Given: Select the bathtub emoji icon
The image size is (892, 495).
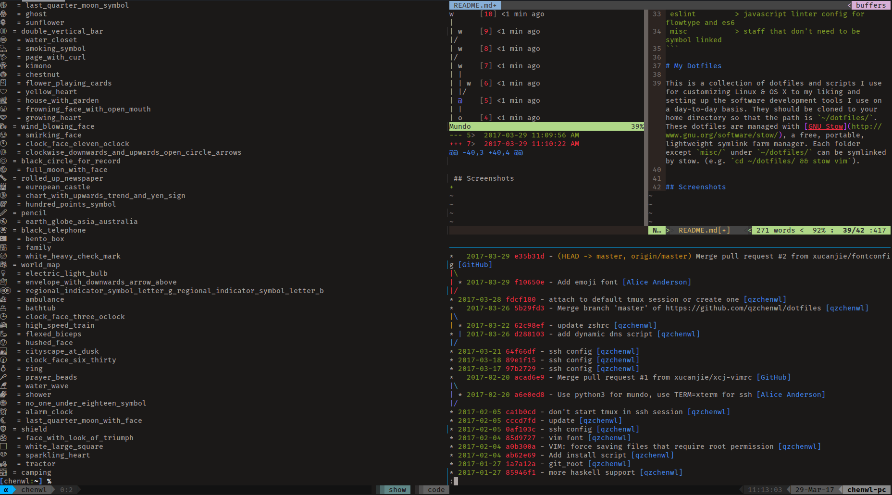Looking at the screenshot, I should click(3, 308).
